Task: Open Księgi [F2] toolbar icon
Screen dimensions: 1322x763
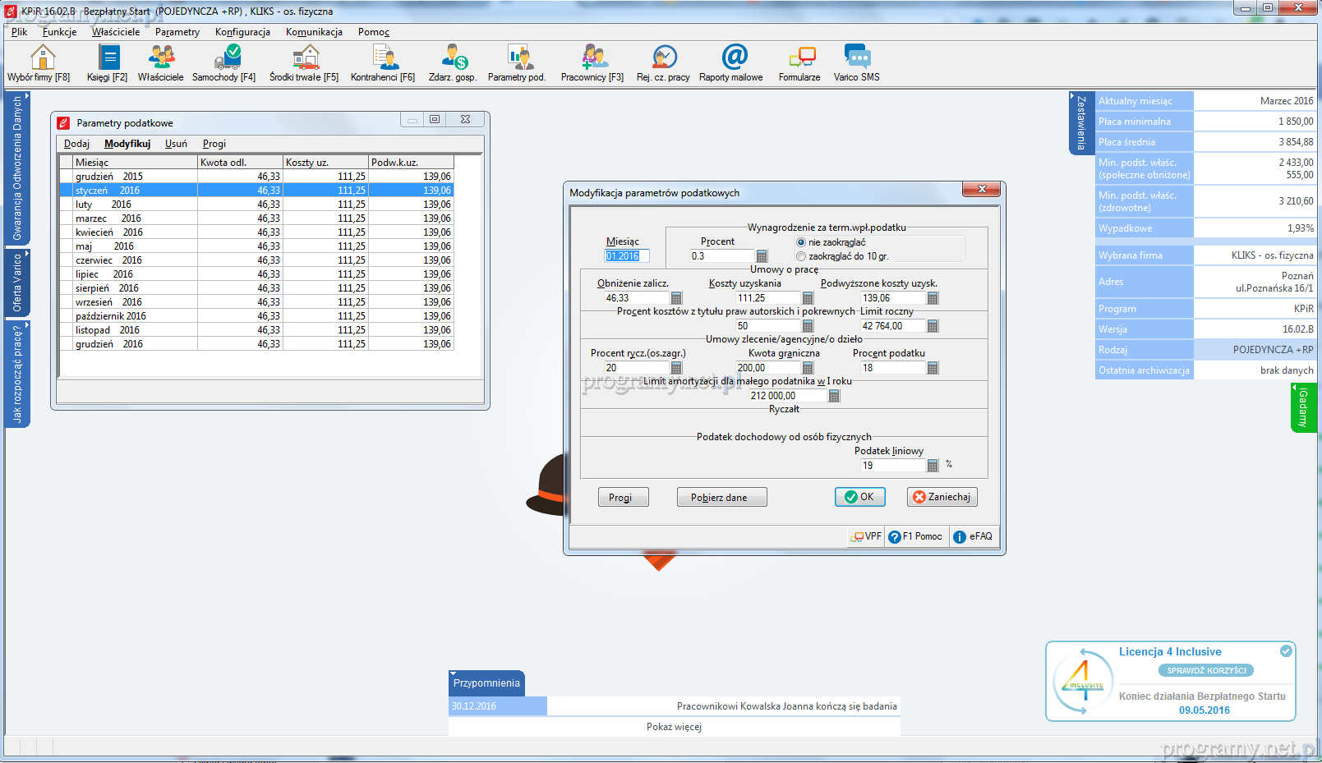Action: click(108, 58)
